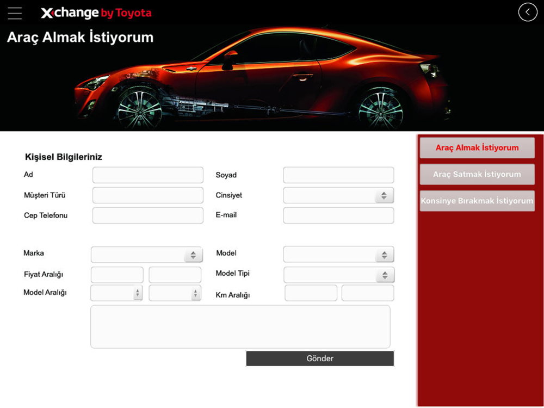Select the Araç Almak İstiyorum tab
Viewport: 544px width, 408px height.
point(477,148)
